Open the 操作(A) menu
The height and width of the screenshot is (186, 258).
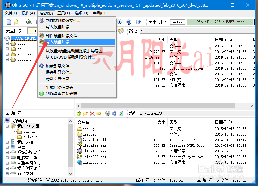pos(28,13)
